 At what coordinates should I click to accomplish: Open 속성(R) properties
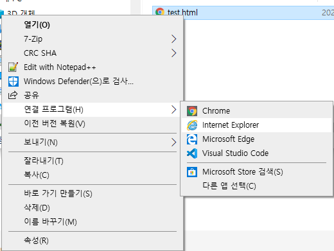pos(92,241)
